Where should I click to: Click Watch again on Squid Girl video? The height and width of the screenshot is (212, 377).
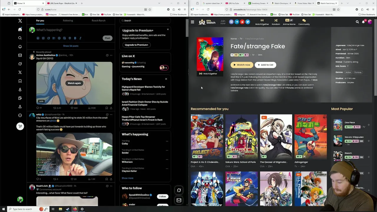[x=74, y=83]
